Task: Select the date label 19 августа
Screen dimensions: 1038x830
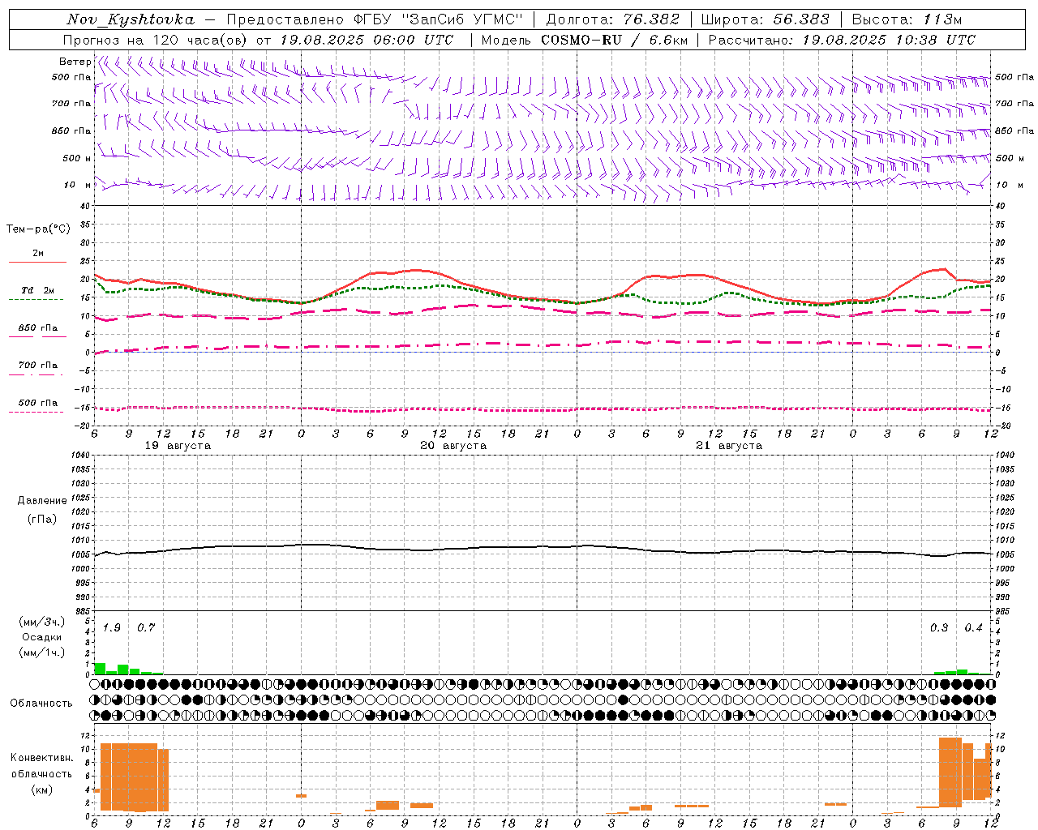Action: (x=178, y=446)
